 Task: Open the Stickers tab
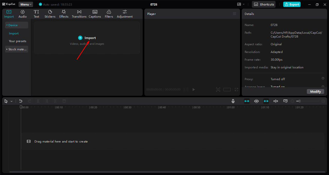pyautogui.click(x=50, y=14)
